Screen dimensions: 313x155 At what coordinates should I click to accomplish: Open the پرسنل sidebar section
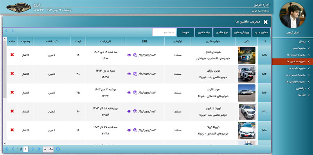click(x=292, y=42)
